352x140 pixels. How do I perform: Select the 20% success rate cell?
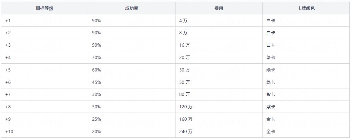pos(97,132)
